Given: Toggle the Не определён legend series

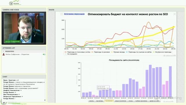Looking at the screenshot, I should (71, 54).
